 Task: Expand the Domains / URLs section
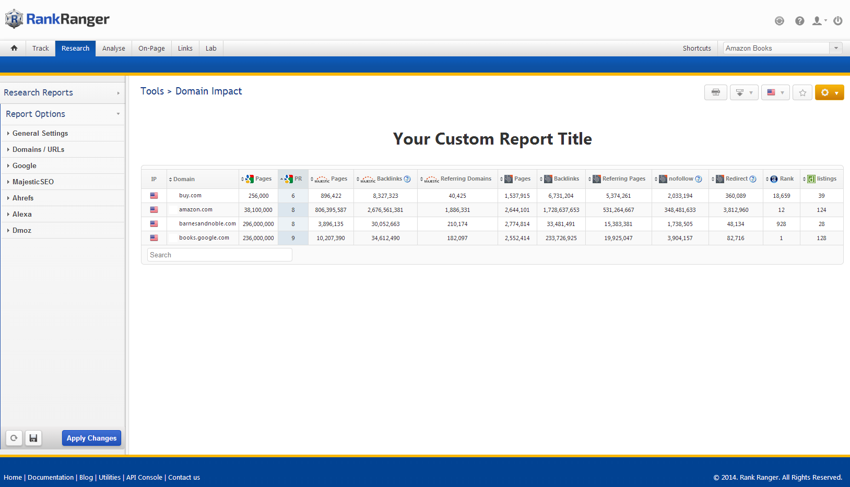38,149
